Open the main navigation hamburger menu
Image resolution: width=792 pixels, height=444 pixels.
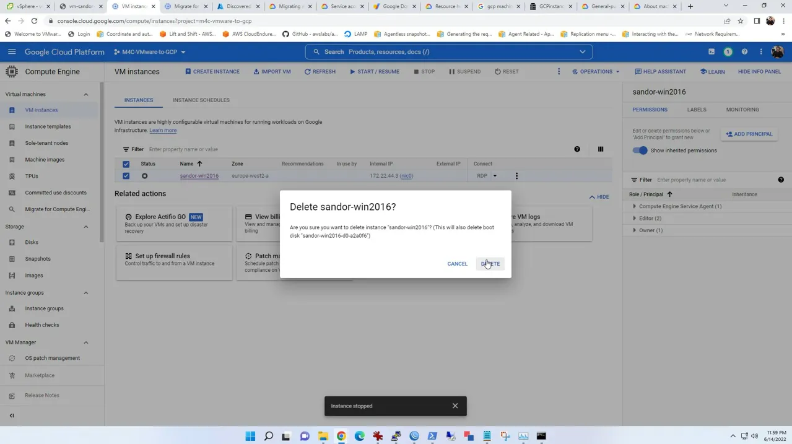click(12, 52)
